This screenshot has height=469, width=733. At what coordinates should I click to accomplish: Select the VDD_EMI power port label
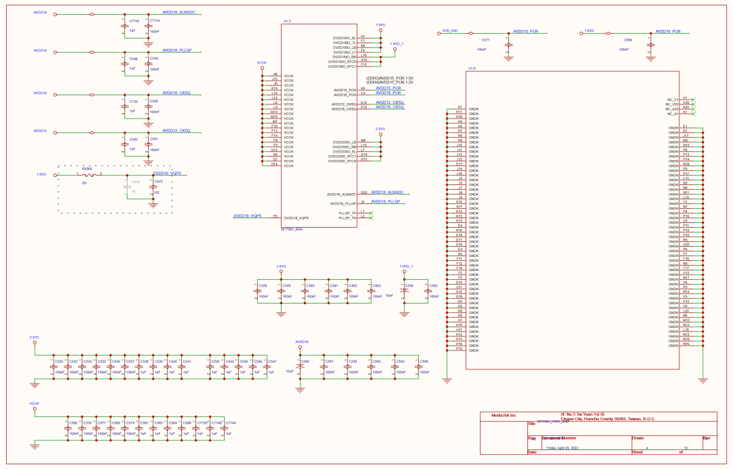coord(450,30)
